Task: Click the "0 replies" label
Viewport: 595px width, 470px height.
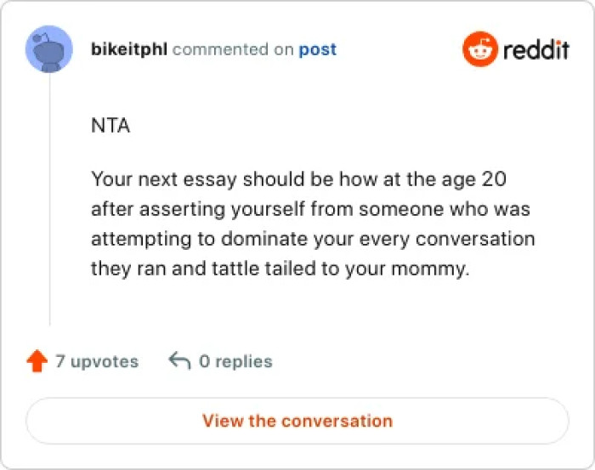Action: (x=235, y=361)
